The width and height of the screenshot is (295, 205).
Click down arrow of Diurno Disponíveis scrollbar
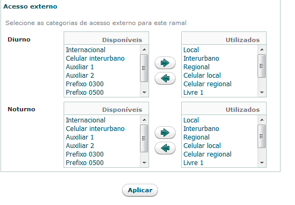coord(144,92)
